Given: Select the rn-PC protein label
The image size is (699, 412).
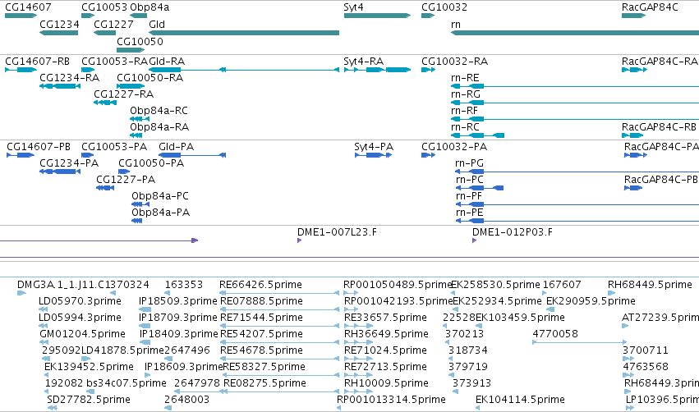Looking at the screenshot, I should (x=469, y=180).
